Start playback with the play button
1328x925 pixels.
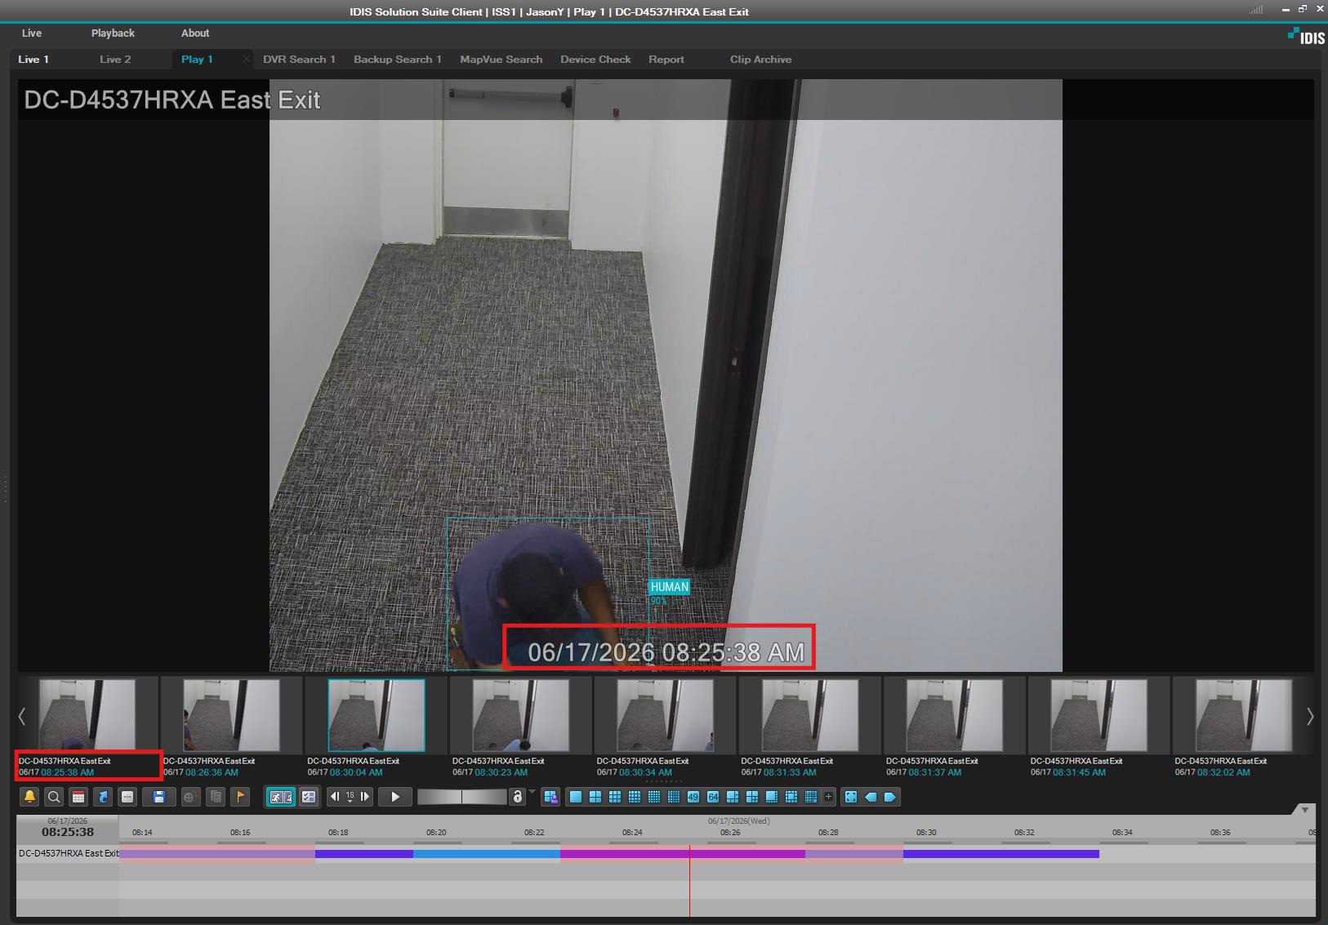click(395, 797)
